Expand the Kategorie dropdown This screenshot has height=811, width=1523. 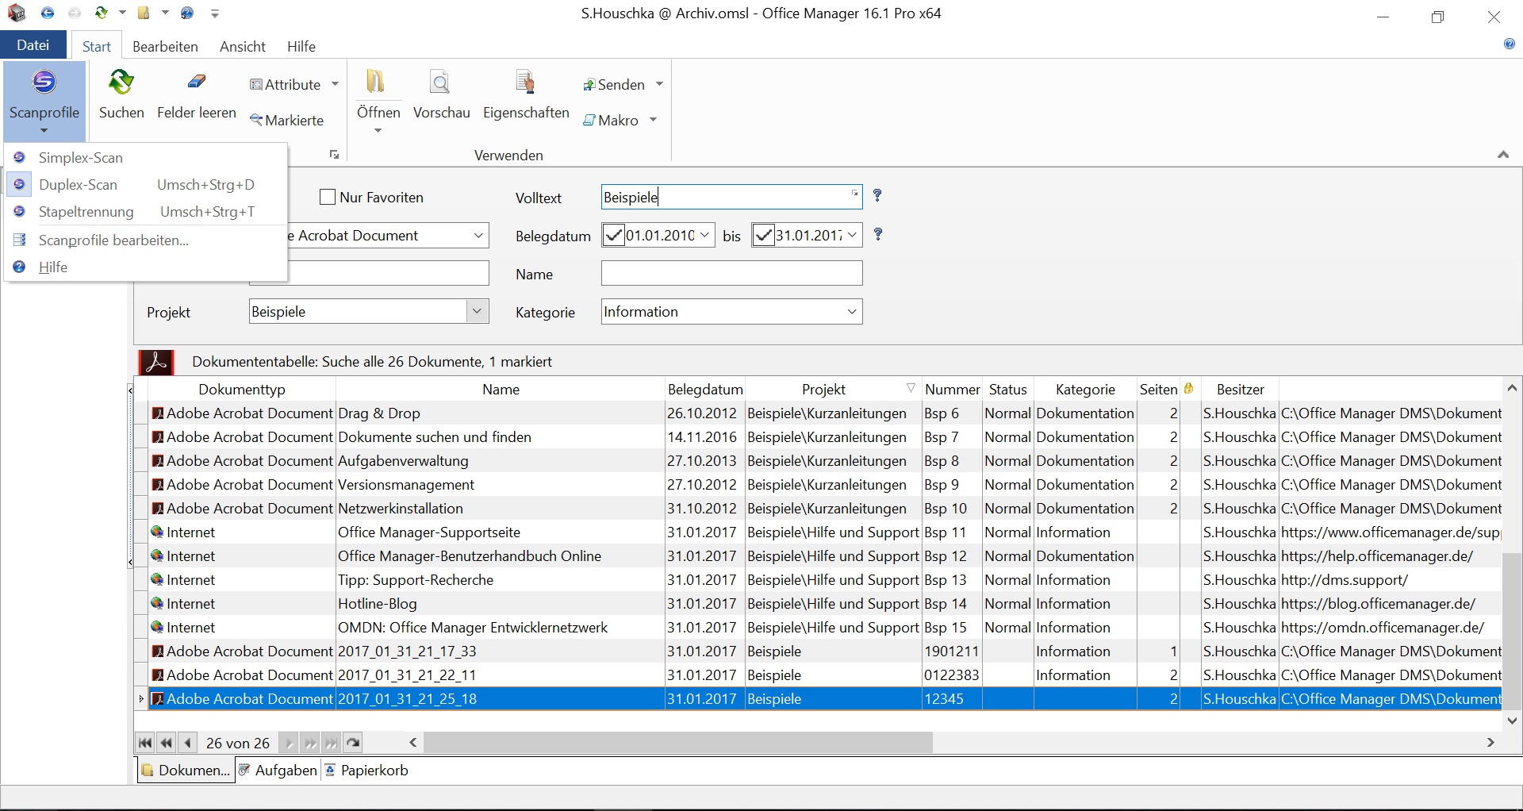[852, 312]
